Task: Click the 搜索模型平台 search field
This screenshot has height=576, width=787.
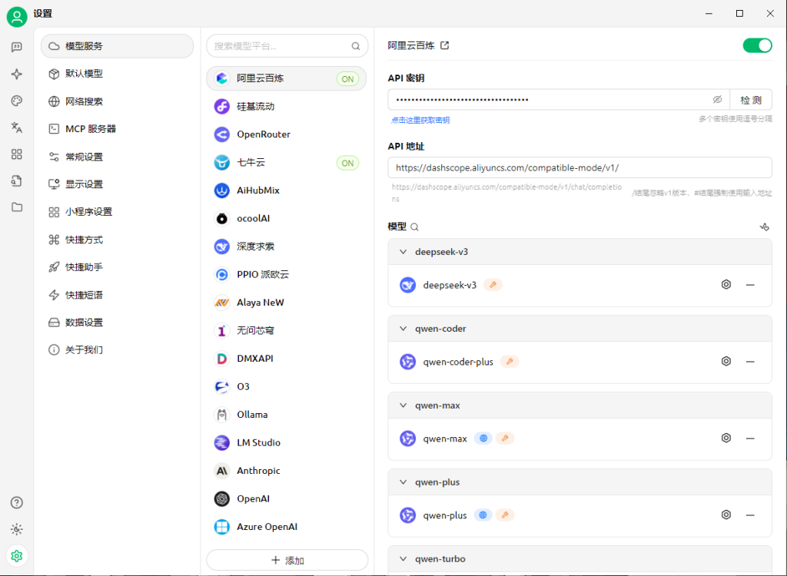Action: [x=280, y=46]
